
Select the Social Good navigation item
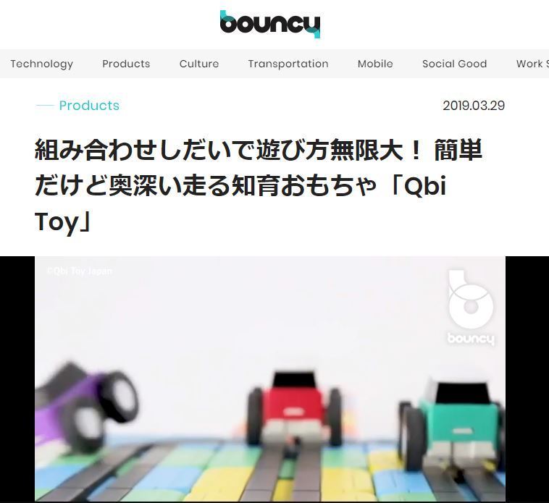click(454, 64)
